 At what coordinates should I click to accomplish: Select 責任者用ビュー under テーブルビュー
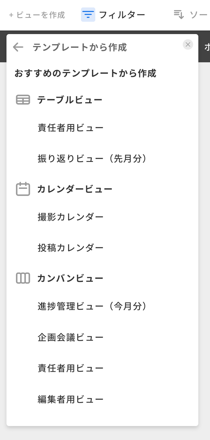coord(71,128)
